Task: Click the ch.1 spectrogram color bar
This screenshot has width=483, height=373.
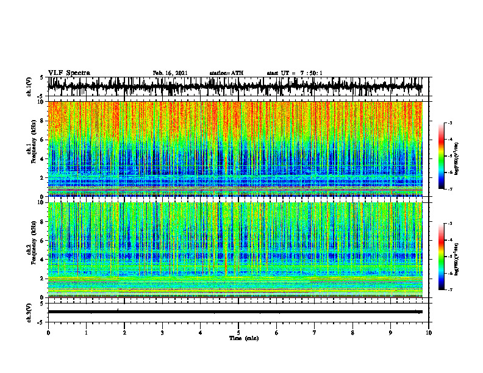Action: click(x=441, y=156)
